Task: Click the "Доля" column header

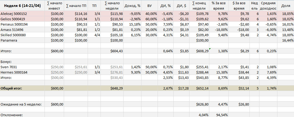Action: [285, 6]
